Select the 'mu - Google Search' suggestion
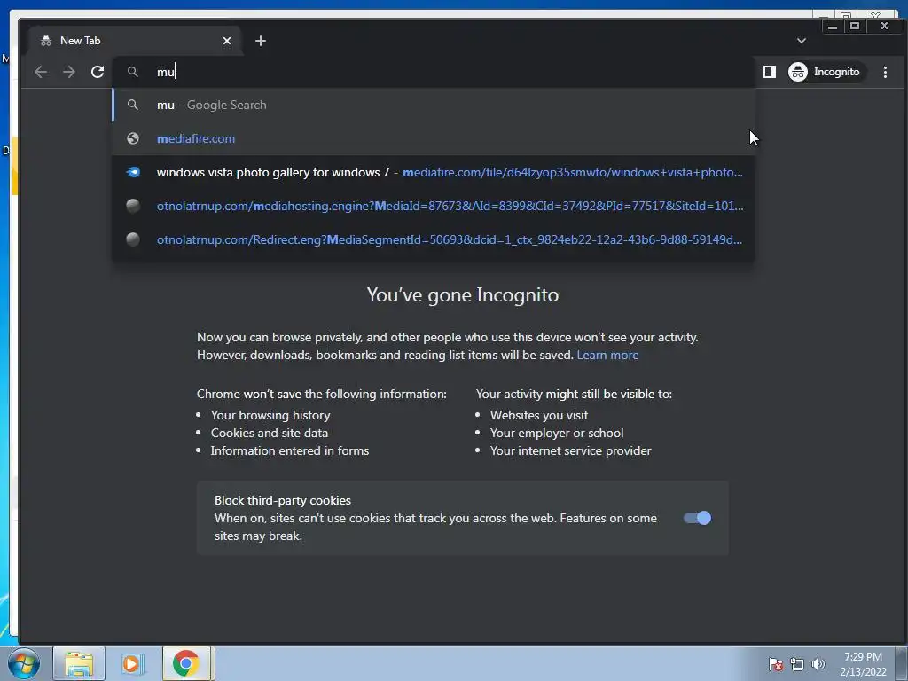 (434, 105)
